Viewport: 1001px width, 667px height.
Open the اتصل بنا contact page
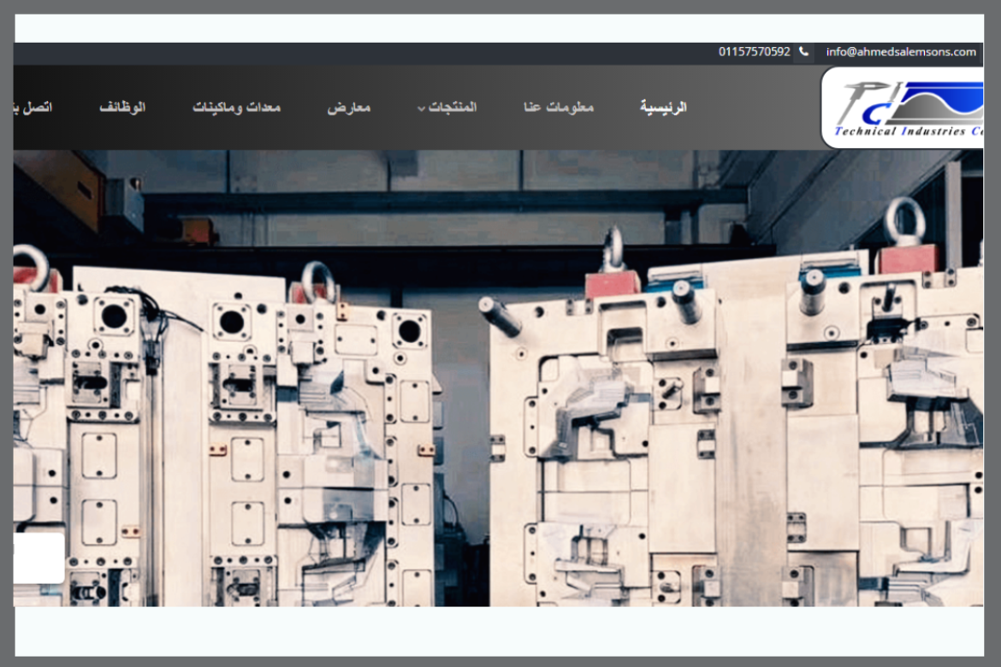click(34, 108)
